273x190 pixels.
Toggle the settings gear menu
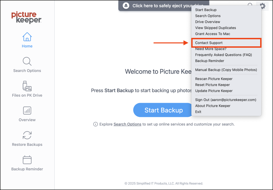tap(263, 6)
